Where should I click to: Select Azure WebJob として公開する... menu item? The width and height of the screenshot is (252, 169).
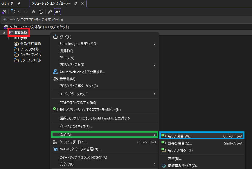[82, 72]
